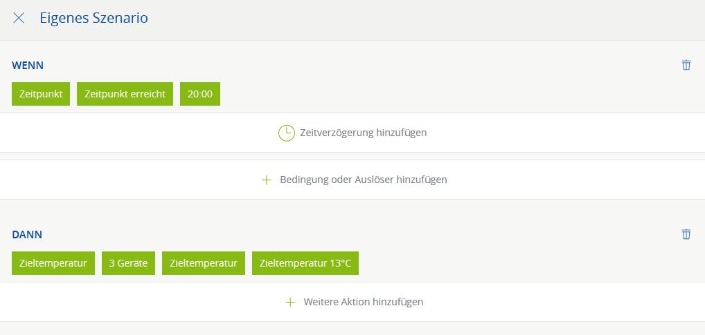Click the DANN section heading
Screen dimensions: 705x335
27,234
